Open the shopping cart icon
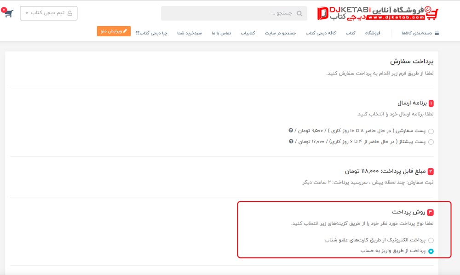The width and height of the screenshot is (460, 275). (x=8, y=12)
